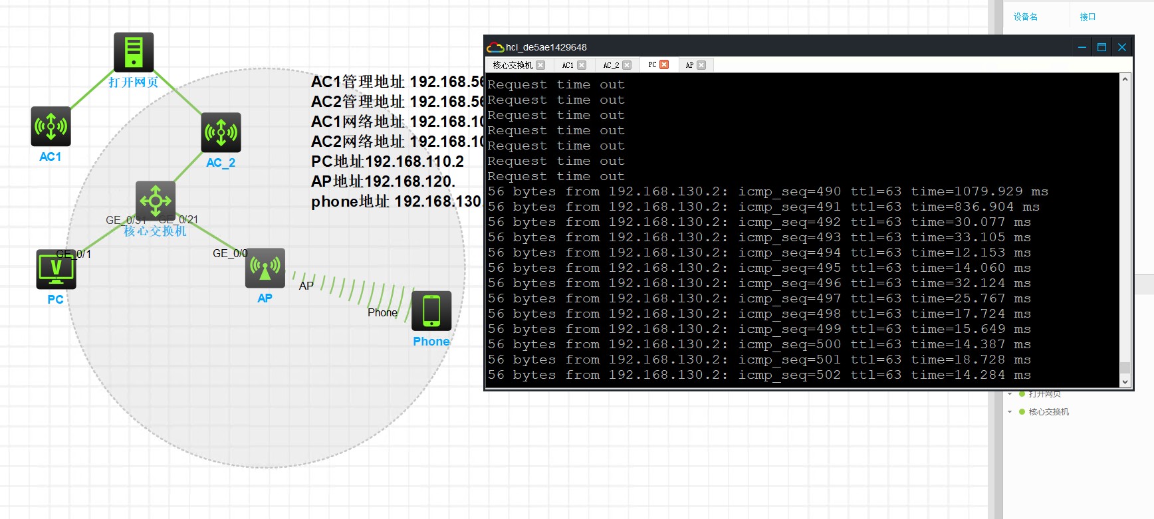Click the 设备名 column header
Image resolution: width=1154 pixels, height=519 pixels.
point(1026,17)
